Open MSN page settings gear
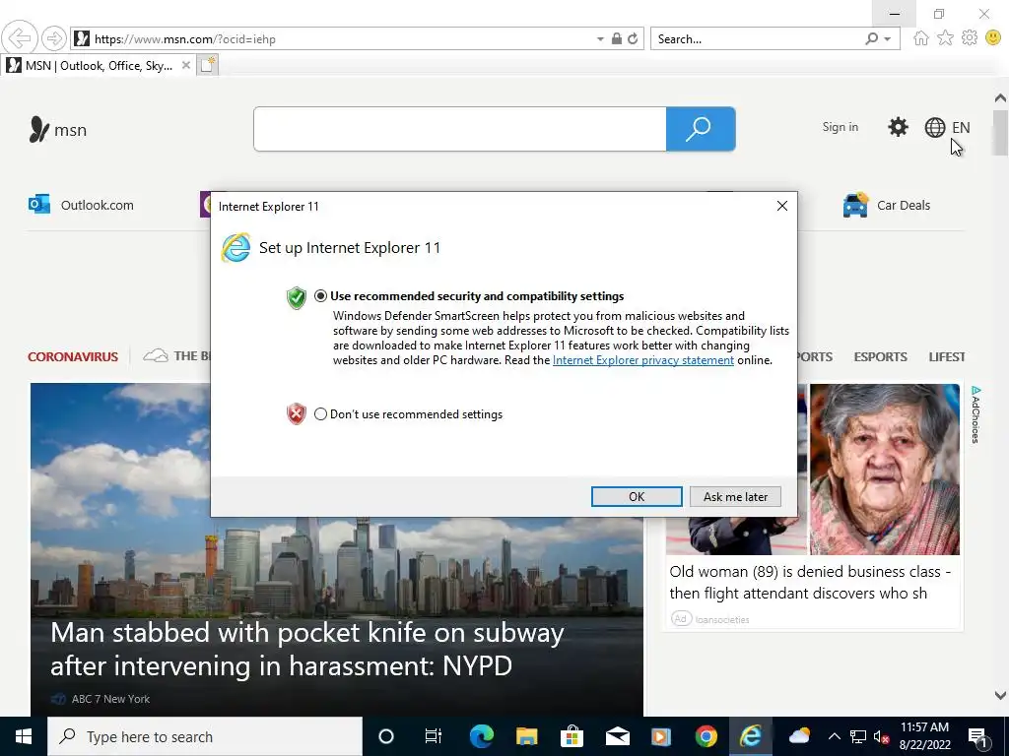This screenshot has width=1009, height=756. tap(898, 127)
